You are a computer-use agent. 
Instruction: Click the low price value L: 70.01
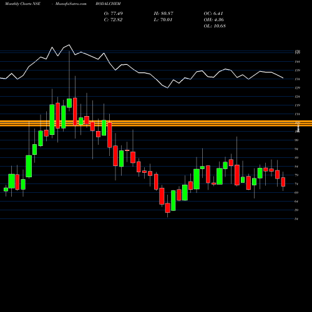(x=163, y=19)
